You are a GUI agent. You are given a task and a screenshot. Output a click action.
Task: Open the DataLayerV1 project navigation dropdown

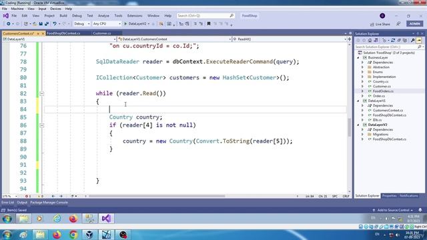coord(59,39)
